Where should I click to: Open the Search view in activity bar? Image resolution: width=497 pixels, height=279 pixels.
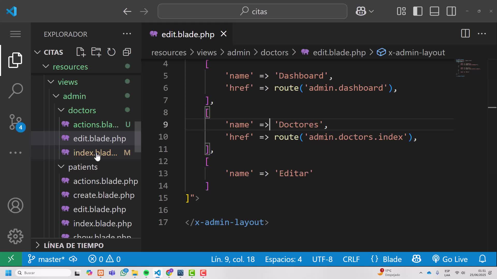pyautogui.click(x=16, y=91)
